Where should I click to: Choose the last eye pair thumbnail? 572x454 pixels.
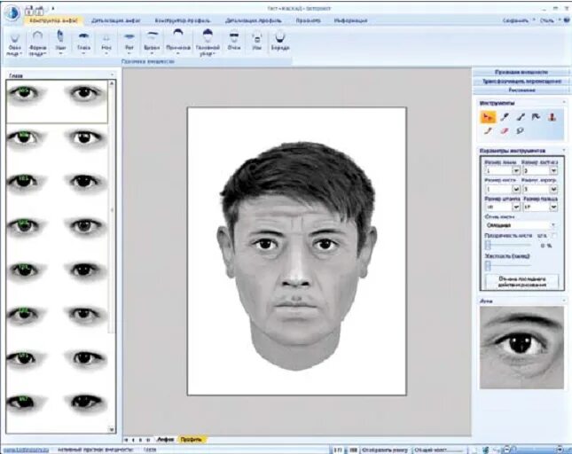tap(57, 403)
